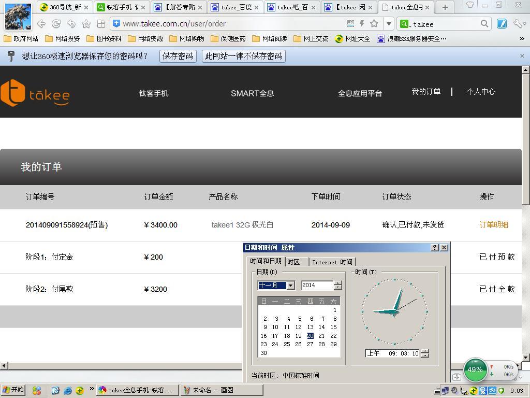Screen dimensions: 530x398
Task: Click the shirt skin icon in title bar
Action: coord(470,5)
